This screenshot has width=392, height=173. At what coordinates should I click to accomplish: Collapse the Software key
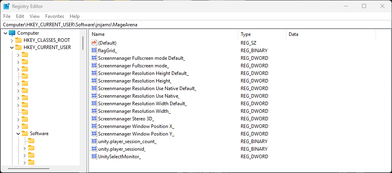pyautogui.click(x=18, y=134)
